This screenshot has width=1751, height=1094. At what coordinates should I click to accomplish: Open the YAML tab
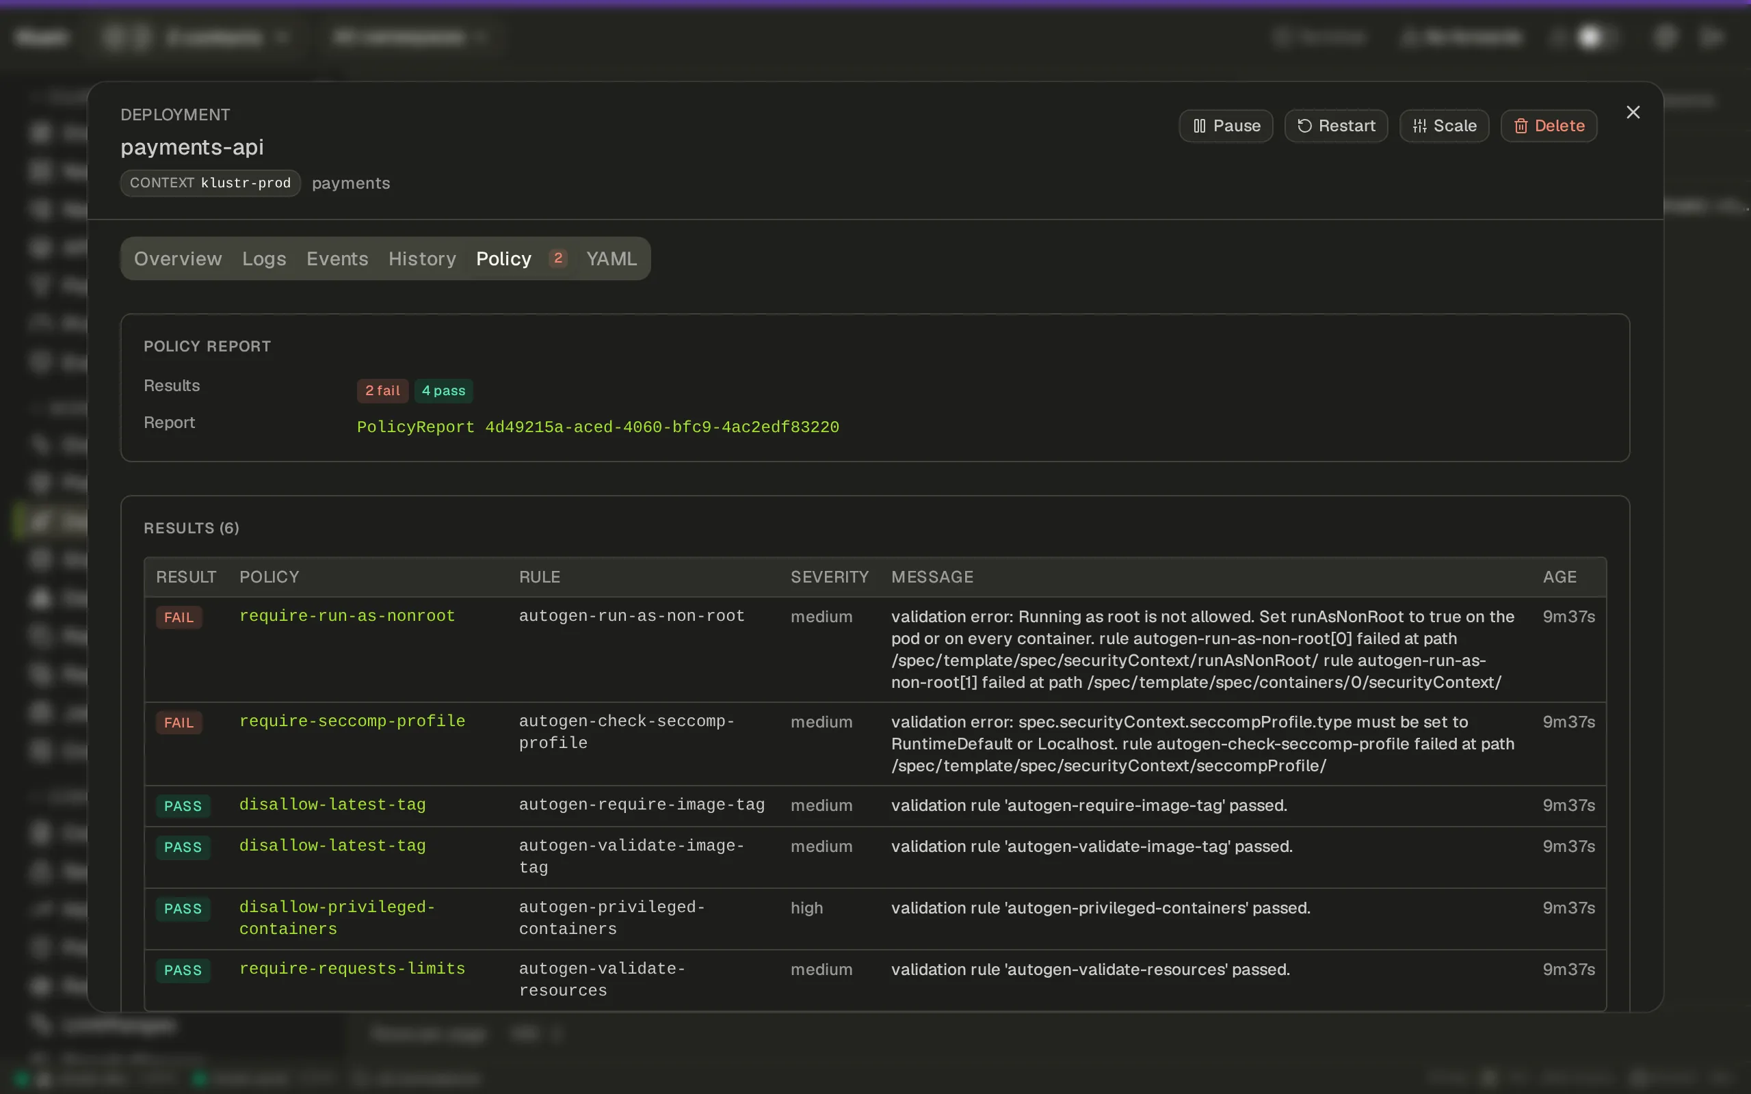pos(611,258)
